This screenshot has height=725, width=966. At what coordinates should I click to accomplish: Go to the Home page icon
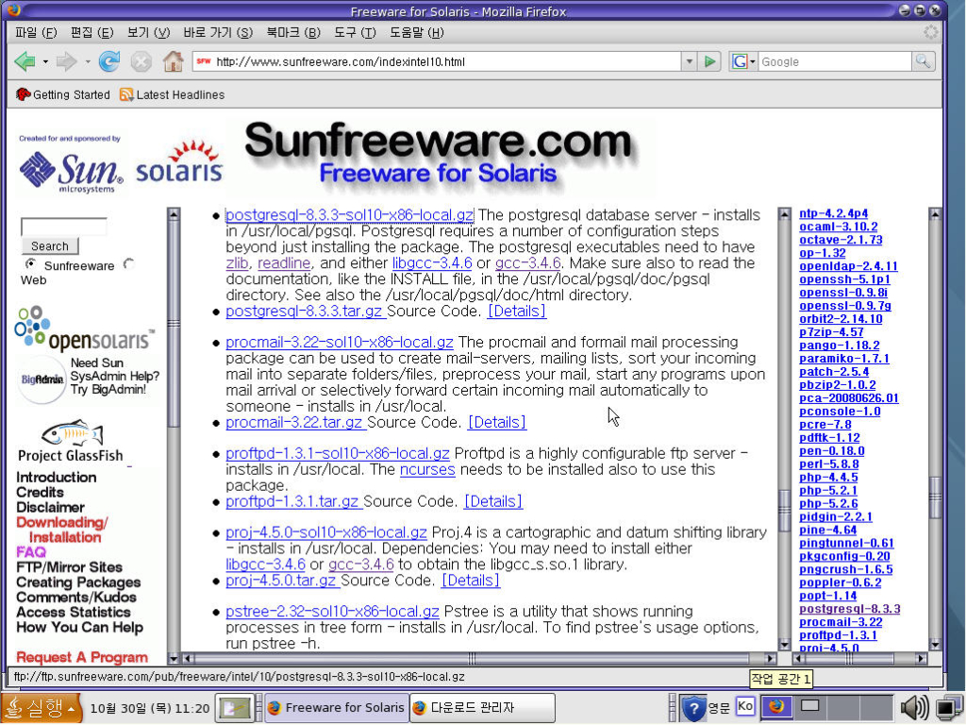pyautogui.click(x=174, y=60)
